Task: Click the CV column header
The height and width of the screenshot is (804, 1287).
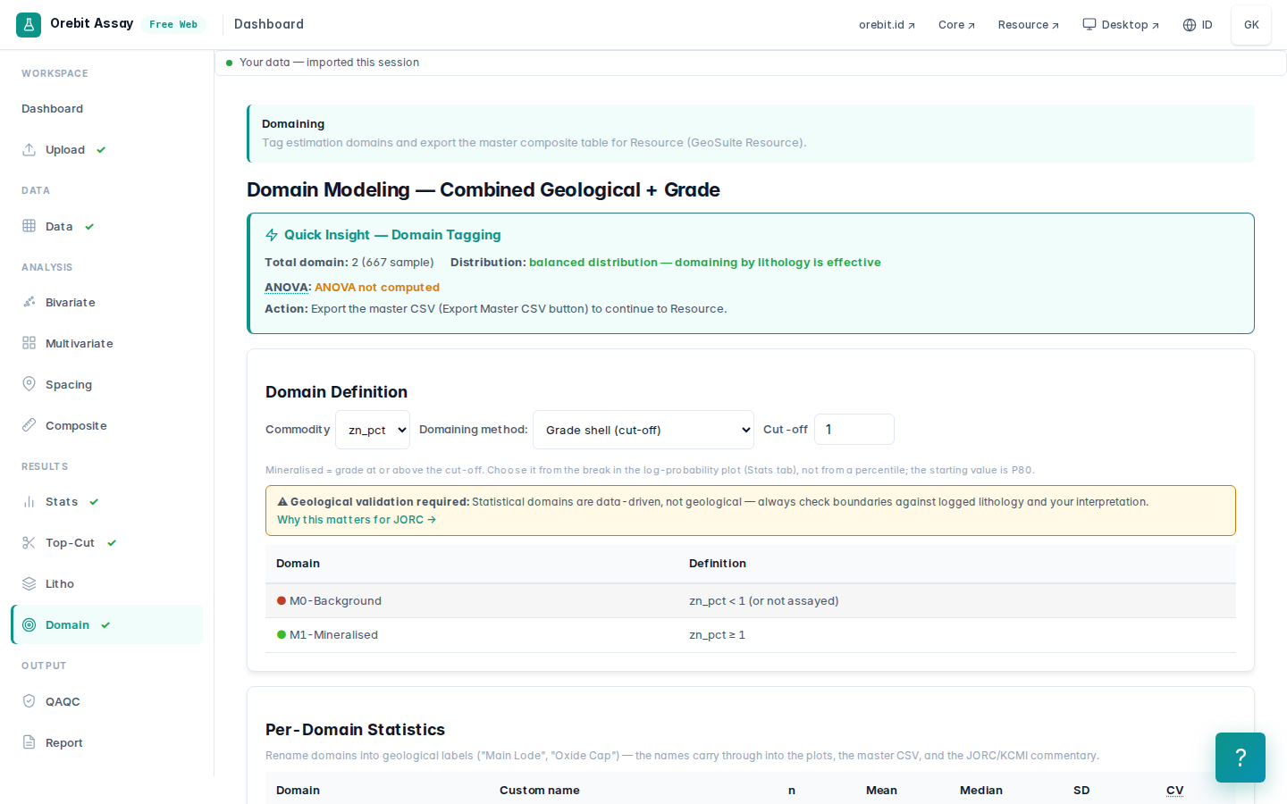Action: point(1174,791)
